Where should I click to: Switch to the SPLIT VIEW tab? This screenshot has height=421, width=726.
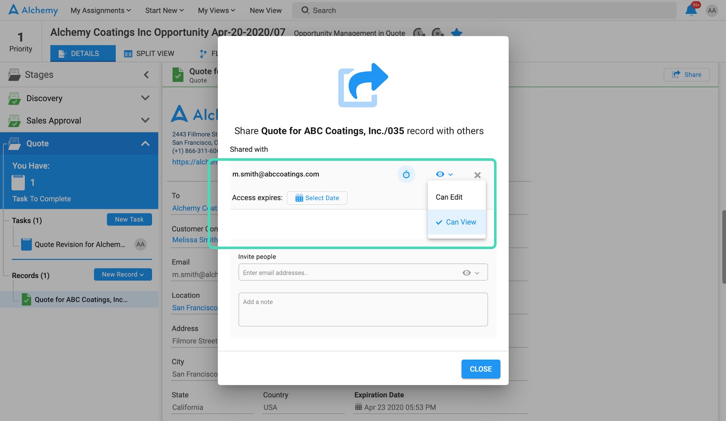point(149,54)
